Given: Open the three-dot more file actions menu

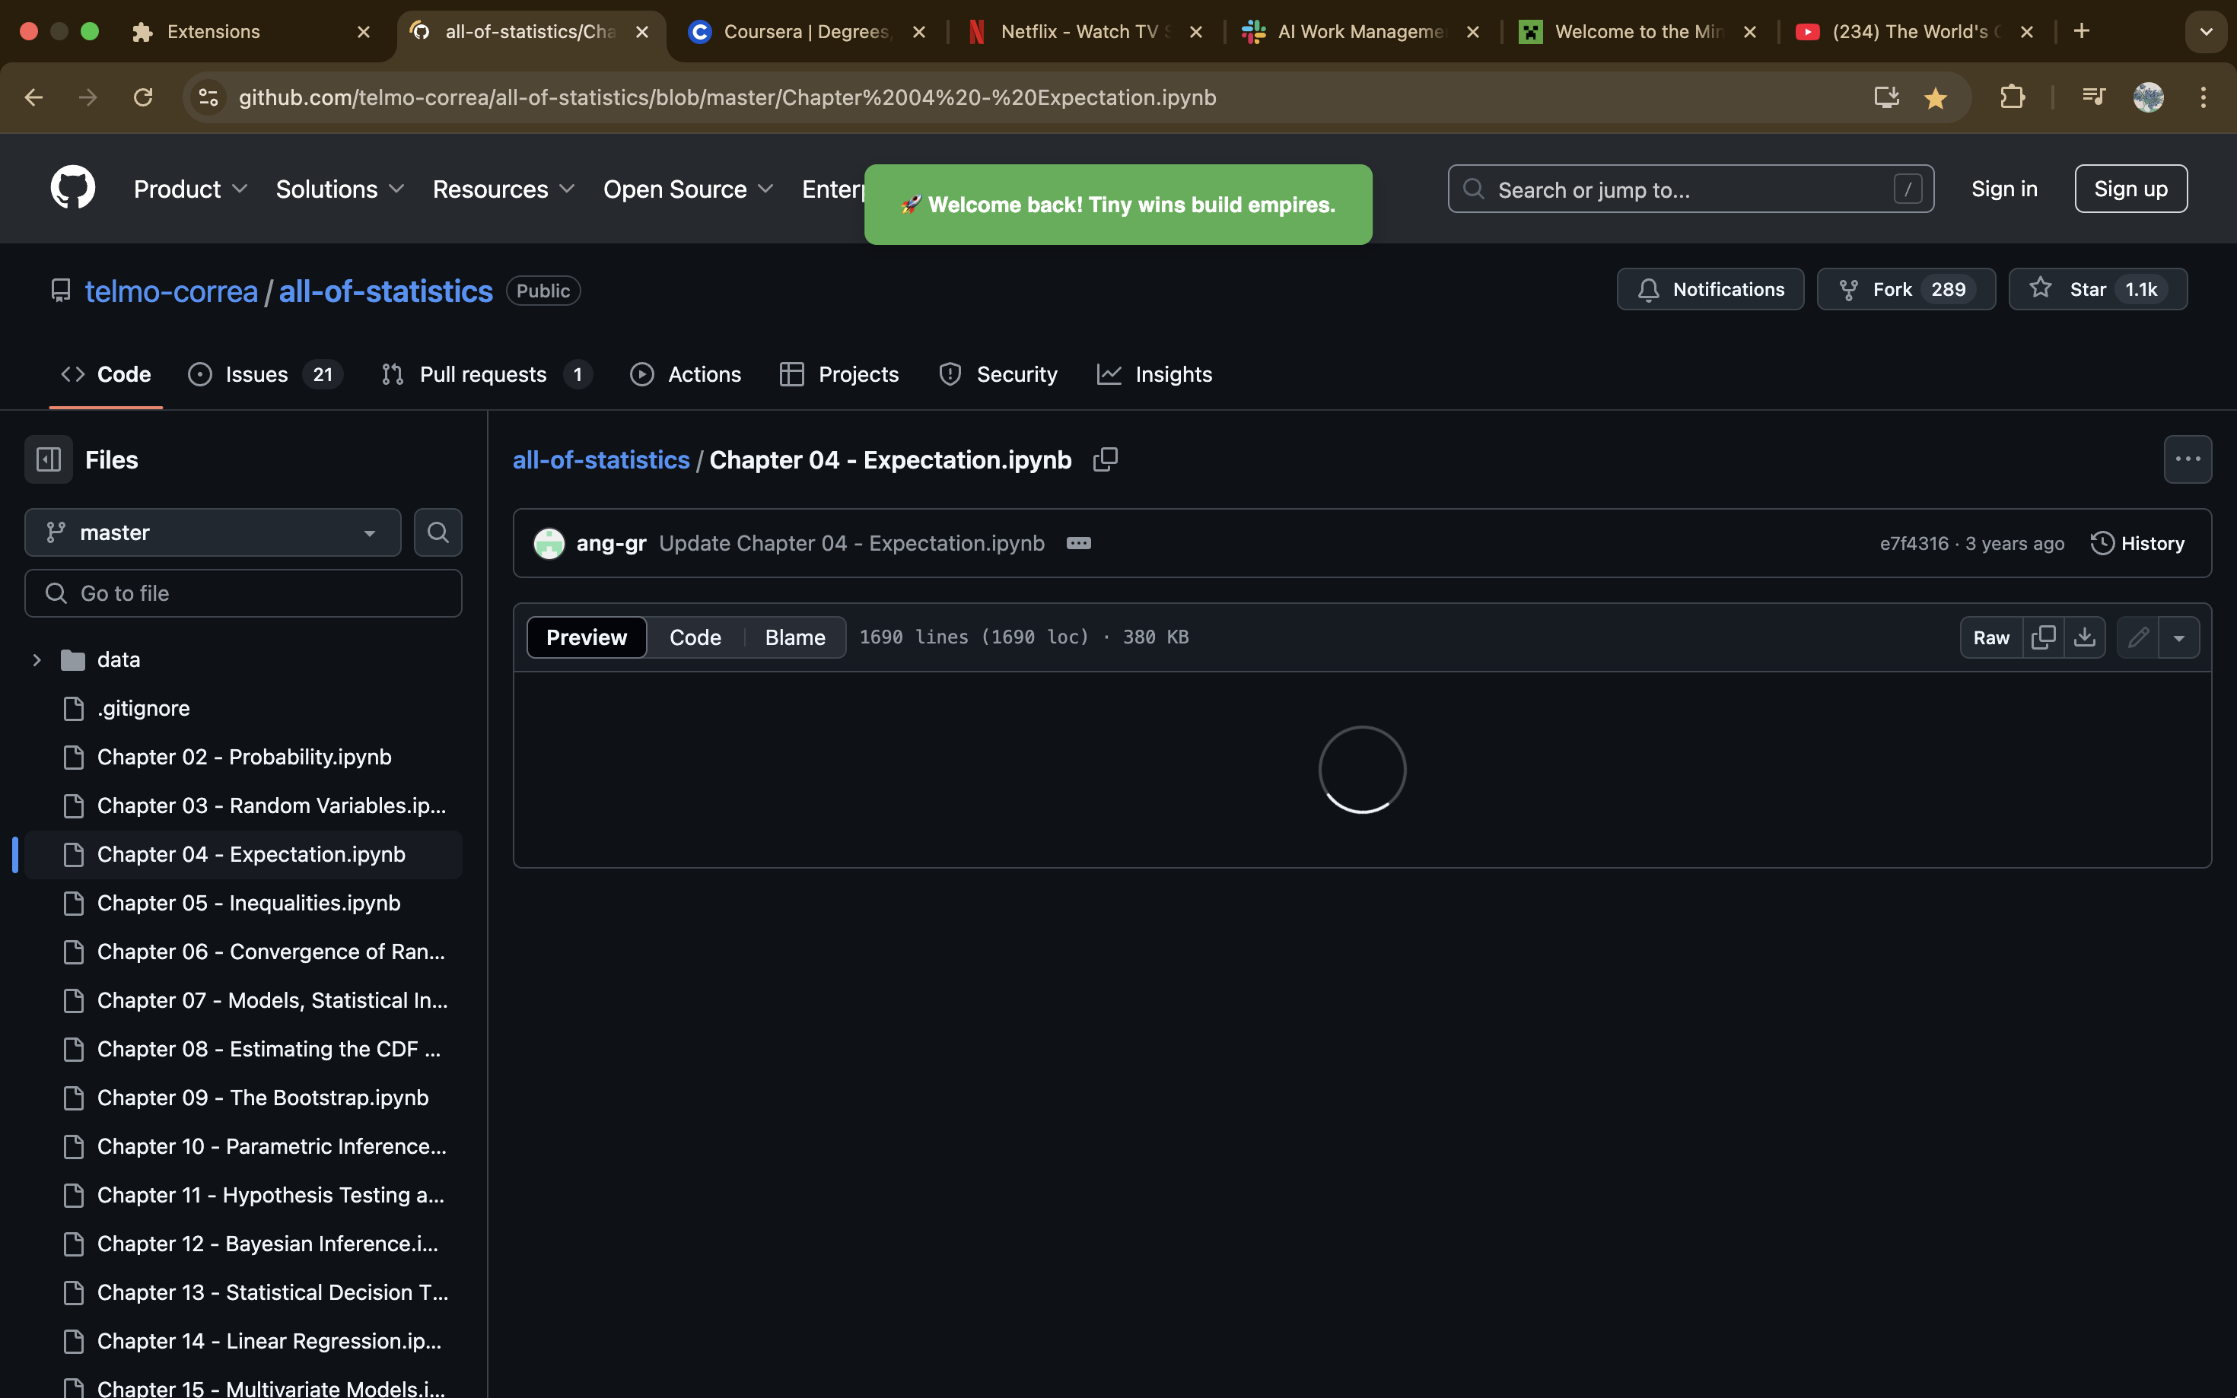Looking at the screenshot, I should (x=2187, y=459).
